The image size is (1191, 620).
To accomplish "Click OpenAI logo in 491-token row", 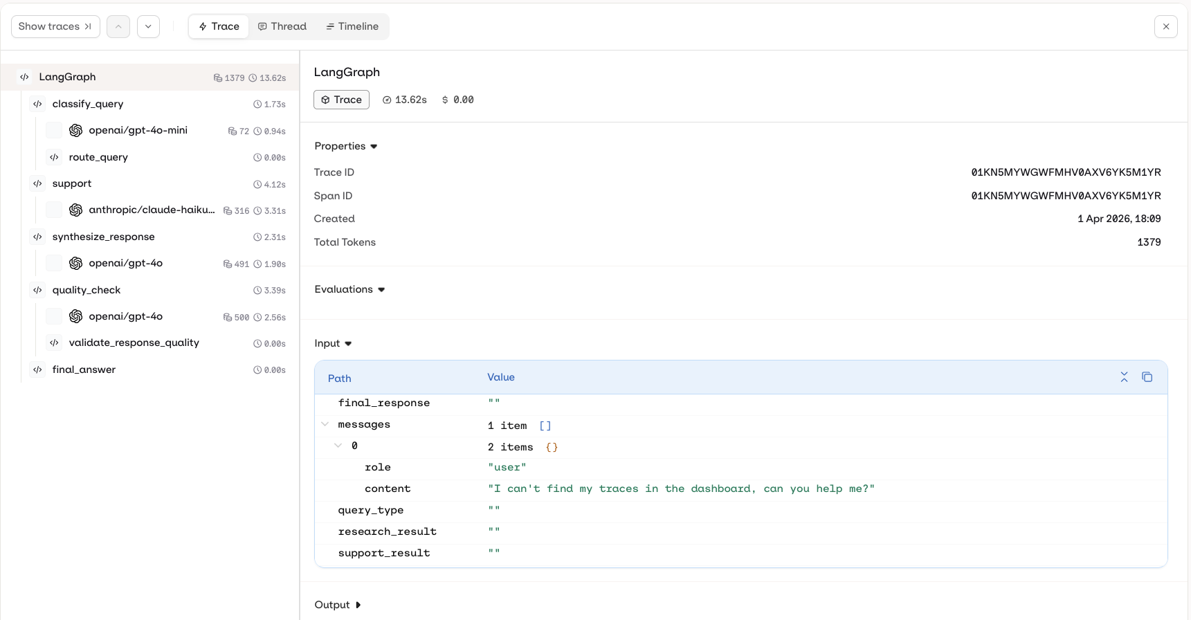I will point(76,263).
